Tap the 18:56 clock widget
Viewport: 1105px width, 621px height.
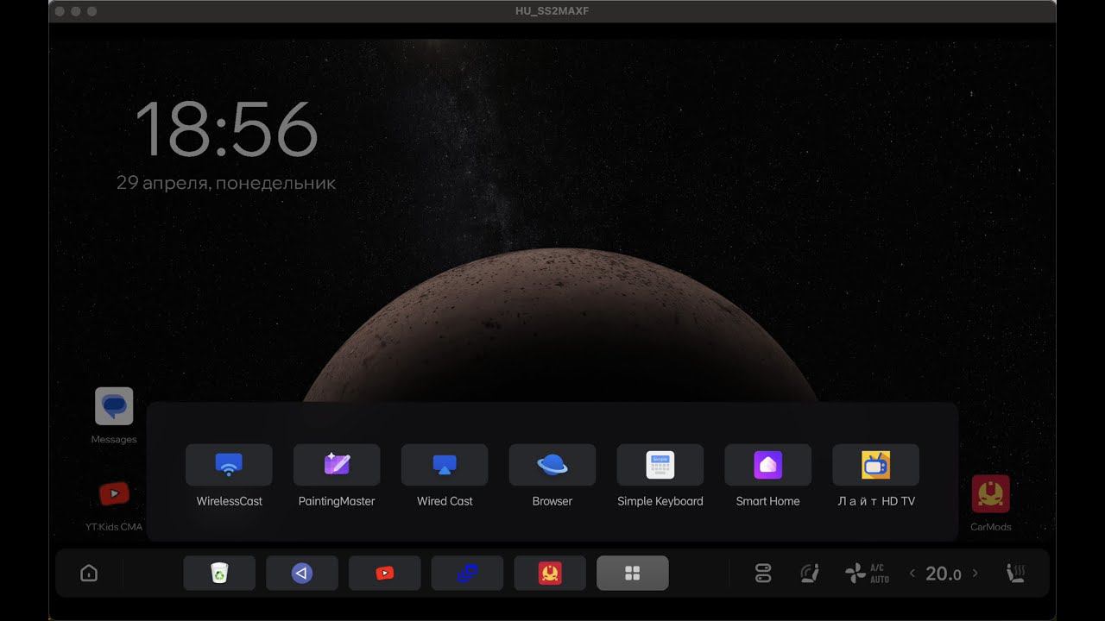[227, 129]
